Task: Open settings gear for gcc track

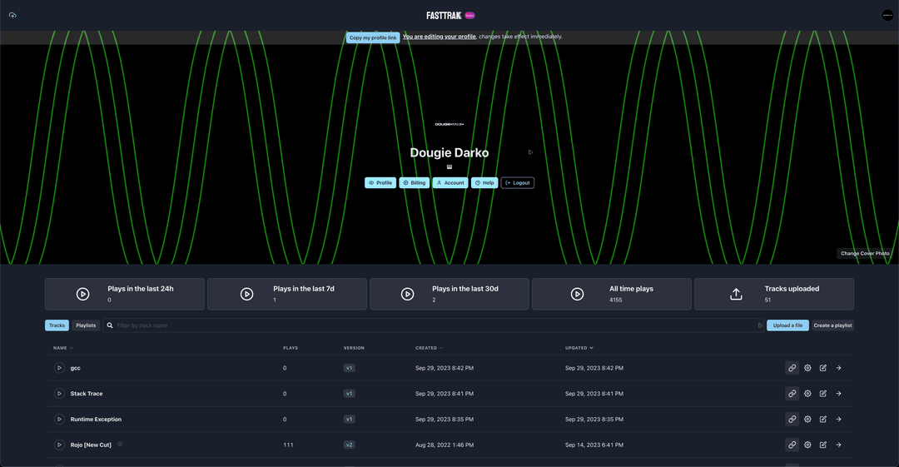Action: coord(807,368)
